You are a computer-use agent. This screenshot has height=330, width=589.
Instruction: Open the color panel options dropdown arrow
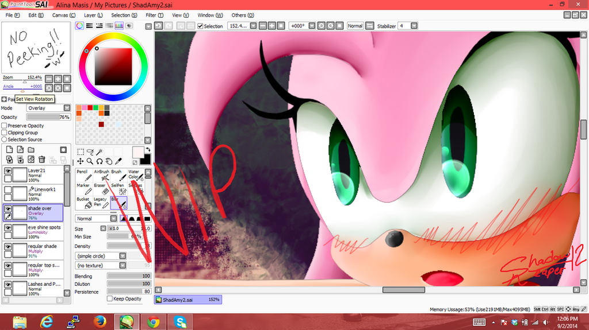(x=148, y=26)
